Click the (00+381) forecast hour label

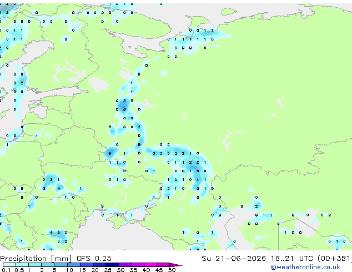(335, 259)
